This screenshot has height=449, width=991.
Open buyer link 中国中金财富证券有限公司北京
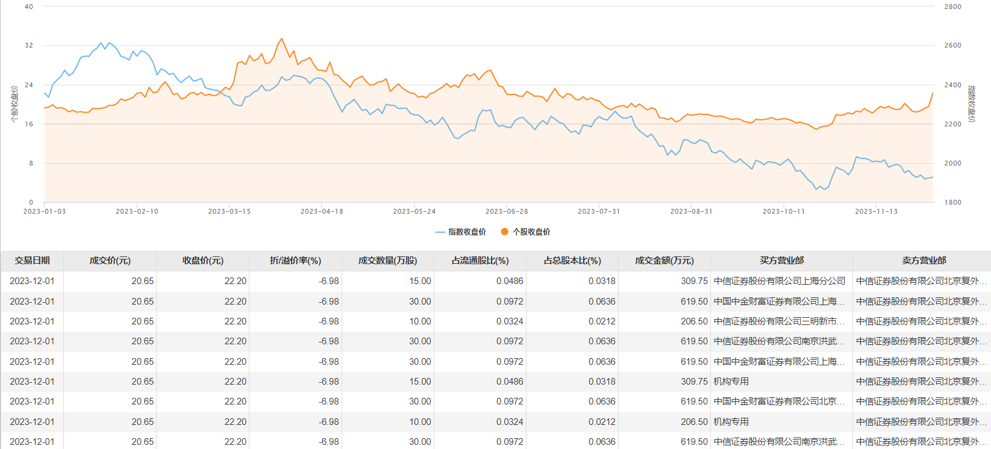(779, 401)
